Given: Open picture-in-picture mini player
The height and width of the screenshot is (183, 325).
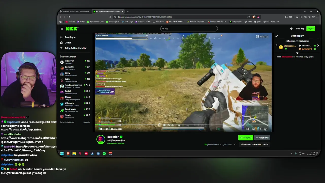Looking at the screenshot, I should click(x=248, y=129).
